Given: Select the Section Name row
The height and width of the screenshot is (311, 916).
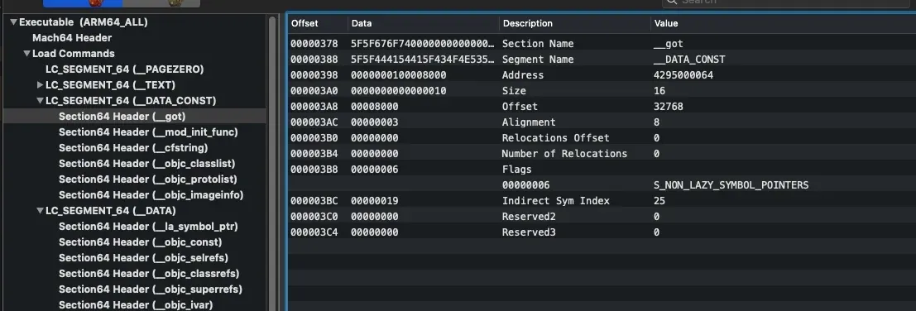Looking at the screenshot, I should point(602,44).
